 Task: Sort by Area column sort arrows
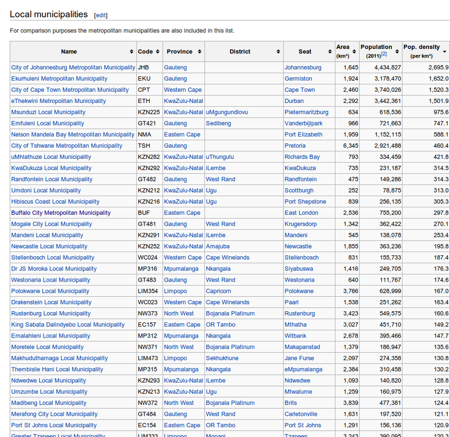point(354,51)
